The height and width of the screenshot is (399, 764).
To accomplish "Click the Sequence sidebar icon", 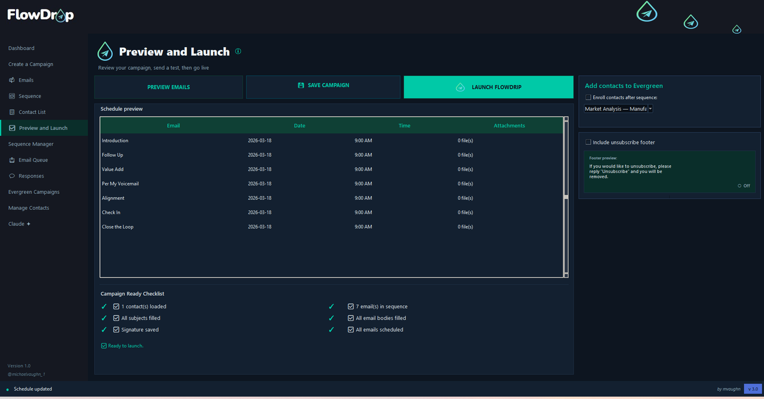I will pyautogui.click(x=12, y=96).
